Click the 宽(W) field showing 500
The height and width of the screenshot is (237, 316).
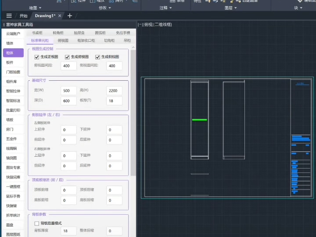coord(68,91)
